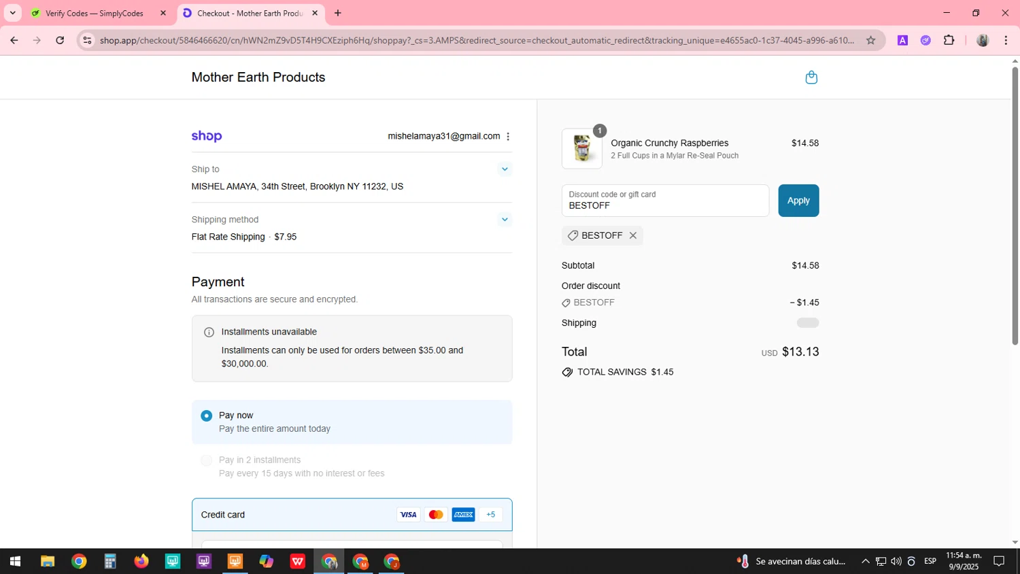1020x574 pixels.
Task: View site information icon in address bar
Action: (x=87, y=40)
